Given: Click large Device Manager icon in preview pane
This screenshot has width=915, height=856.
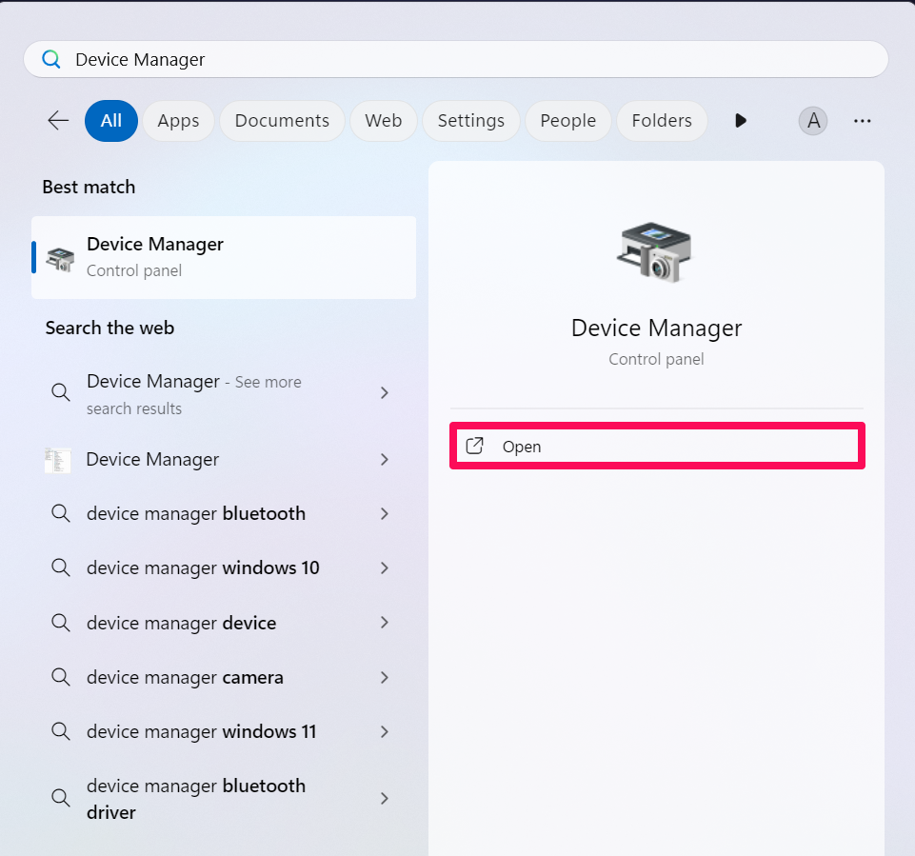Looking at the screenshot, I should 655,251.
